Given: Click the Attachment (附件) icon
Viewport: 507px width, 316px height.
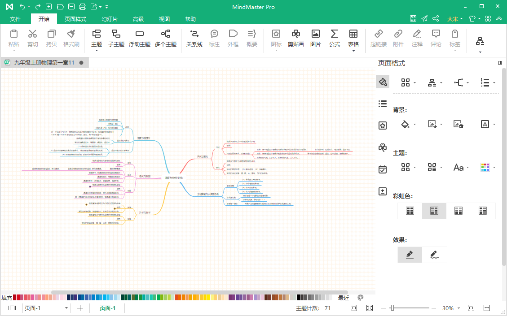Looking at the screenshot, I should 398,34.
